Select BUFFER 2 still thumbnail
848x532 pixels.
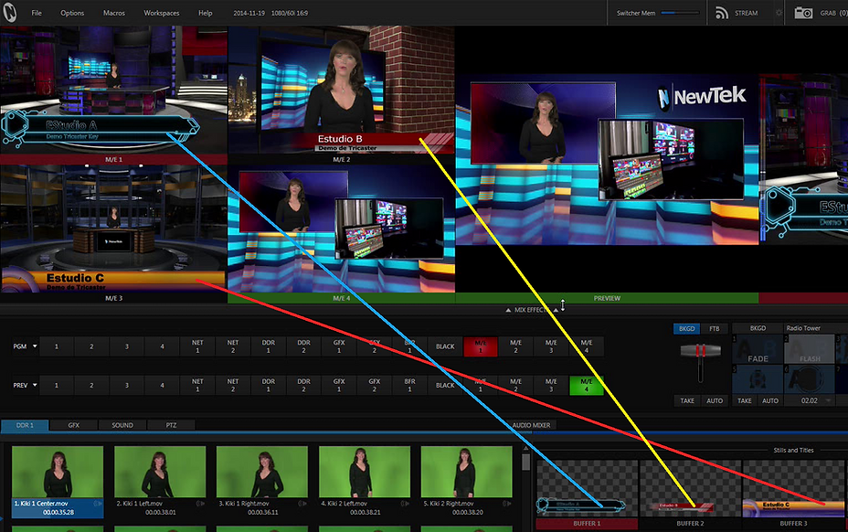pos(690,489)
